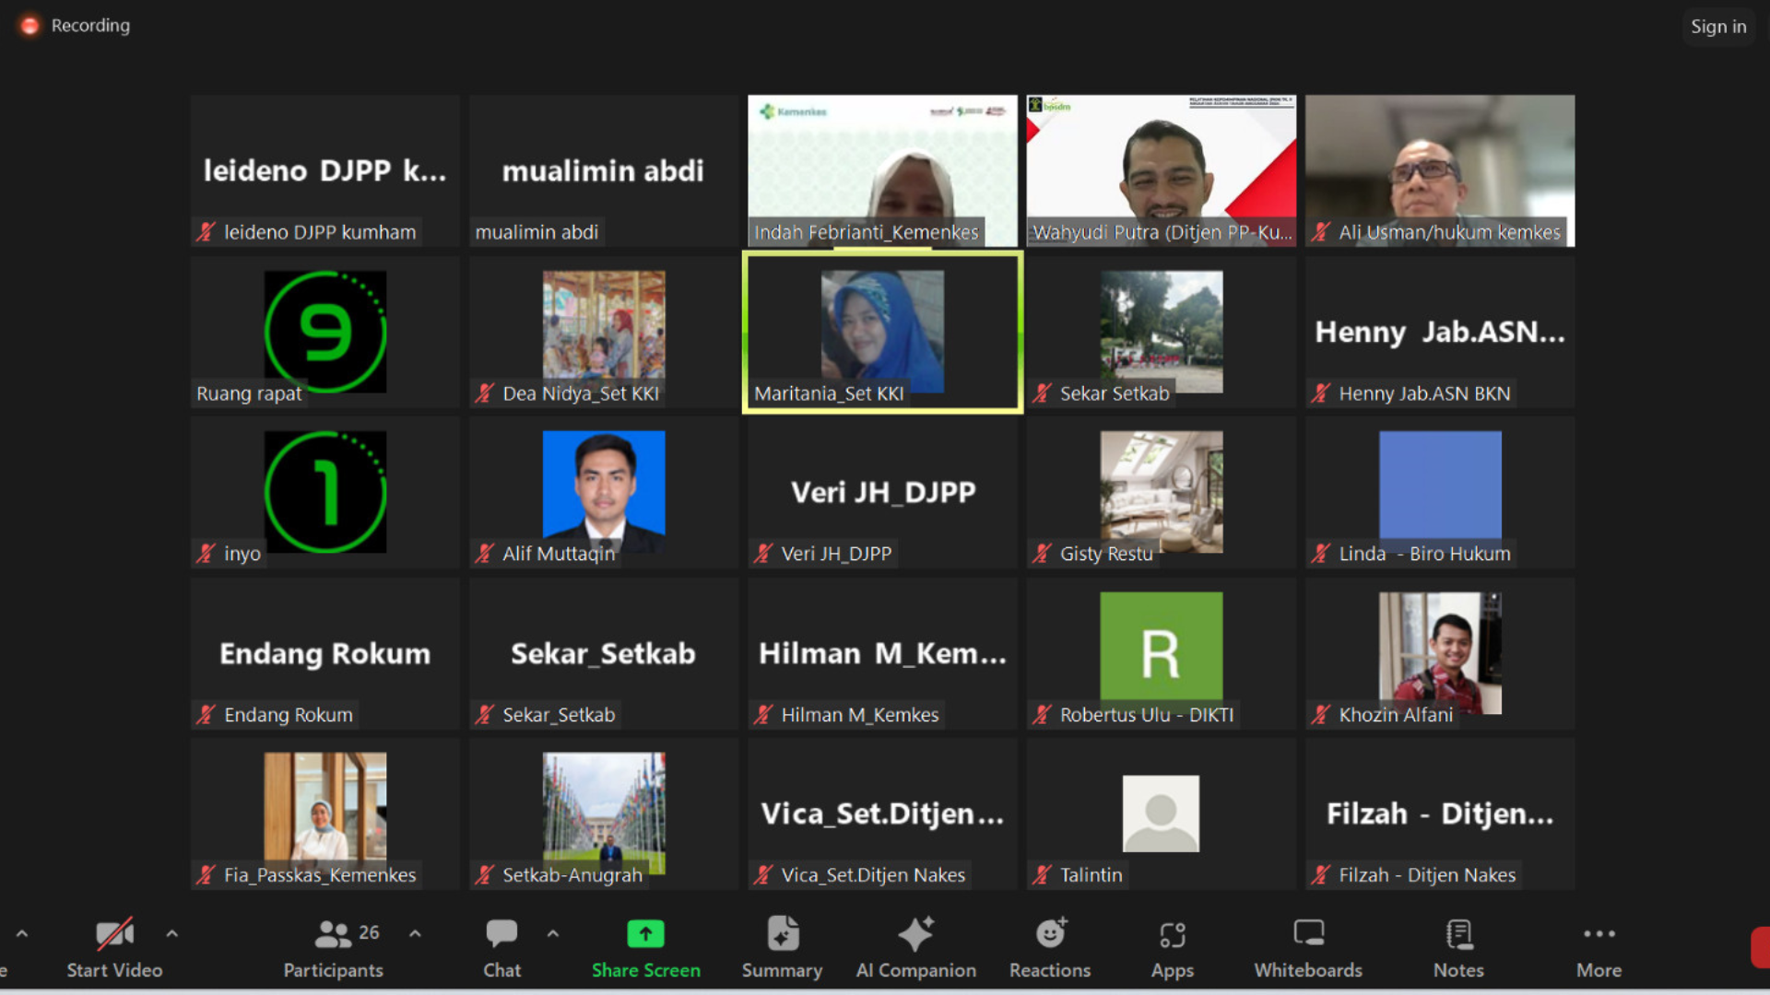Open the Whiteboards icon
1770x995 pixels.
pyautogui.click(x=1308, y=934)
